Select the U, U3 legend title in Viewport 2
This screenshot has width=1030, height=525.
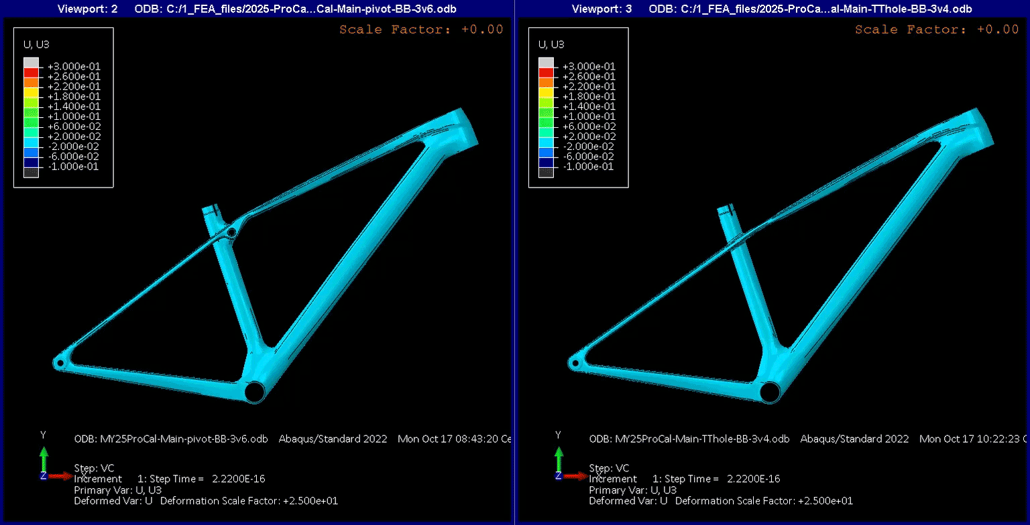(37, 45)
